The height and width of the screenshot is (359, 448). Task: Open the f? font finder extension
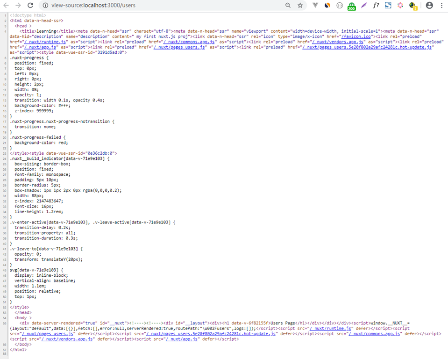point(376,5)
